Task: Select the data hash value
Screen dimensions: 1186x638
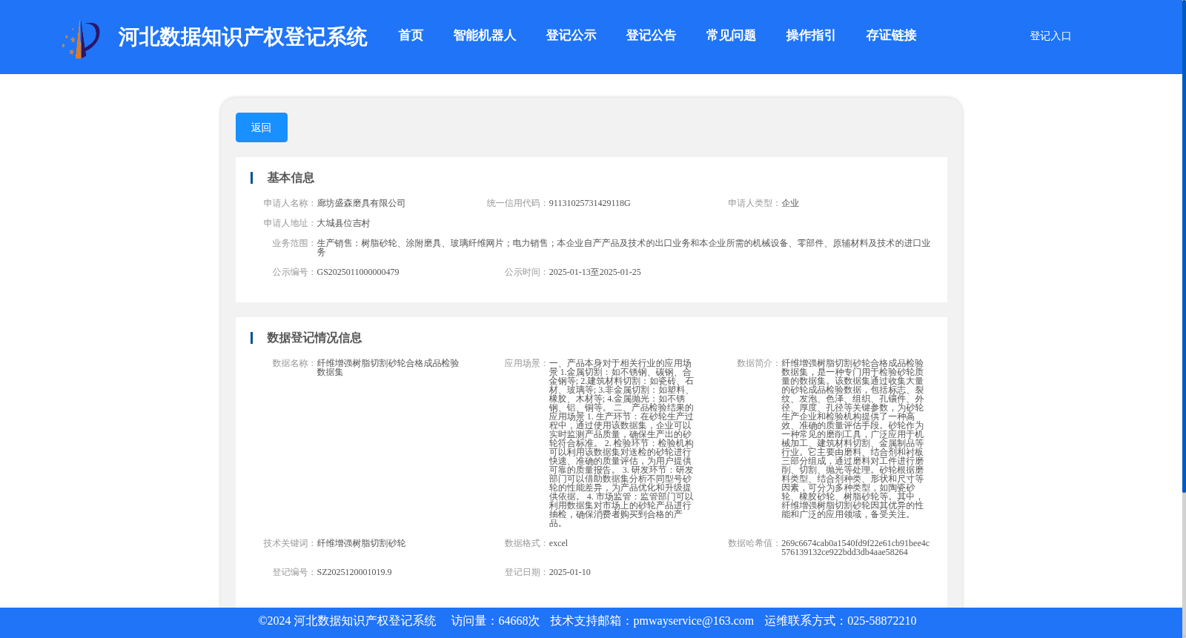Action: coord(855,548)
